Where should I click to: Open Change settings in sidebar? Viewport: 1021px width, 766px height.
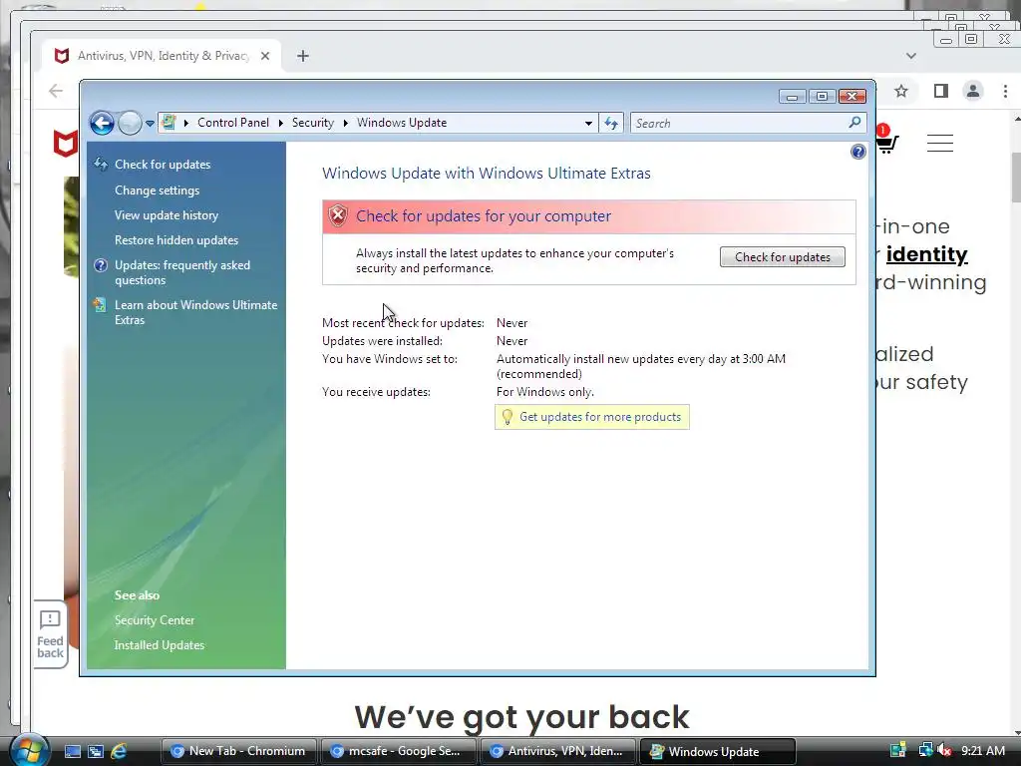(x=157, y=191)
